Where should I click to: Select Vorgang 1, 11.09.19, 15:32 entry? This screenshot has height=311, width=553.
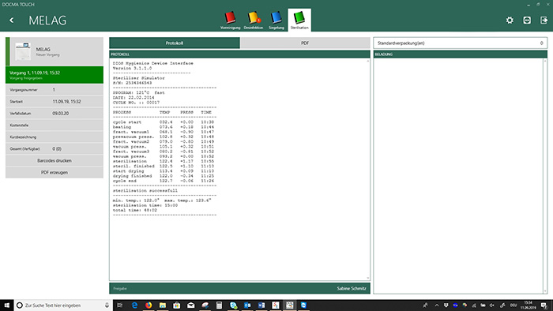pos(55,75)
